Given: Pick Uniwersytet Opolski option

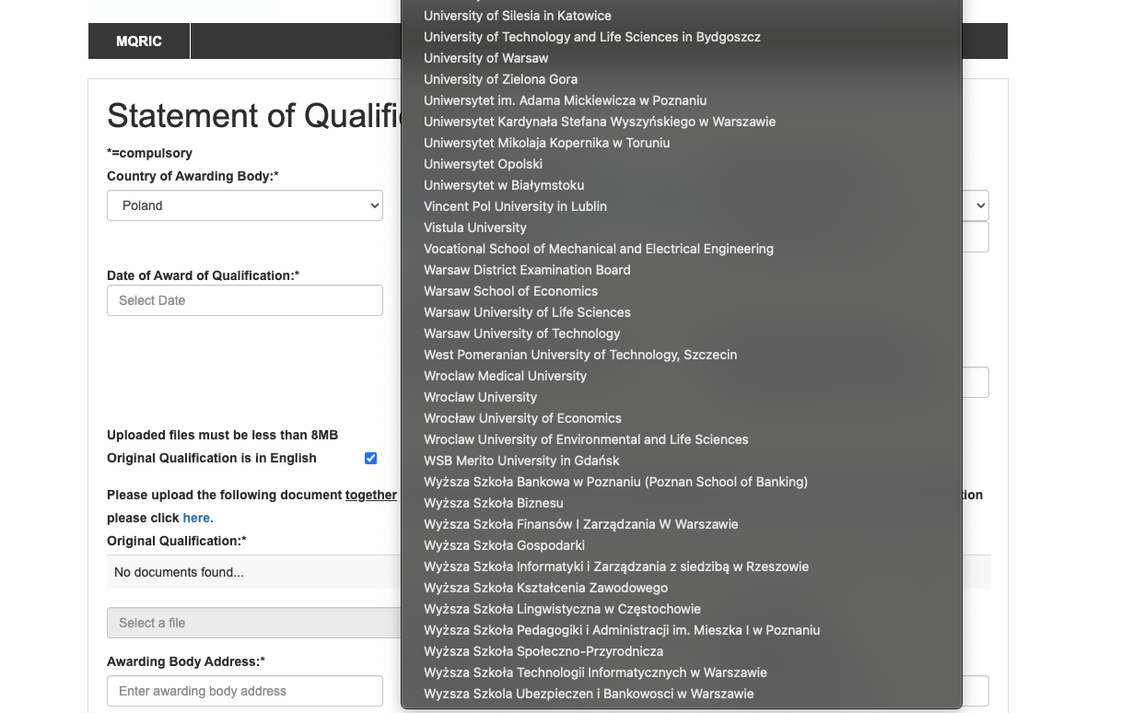Looking at the screenshot, I should point(682,164).
